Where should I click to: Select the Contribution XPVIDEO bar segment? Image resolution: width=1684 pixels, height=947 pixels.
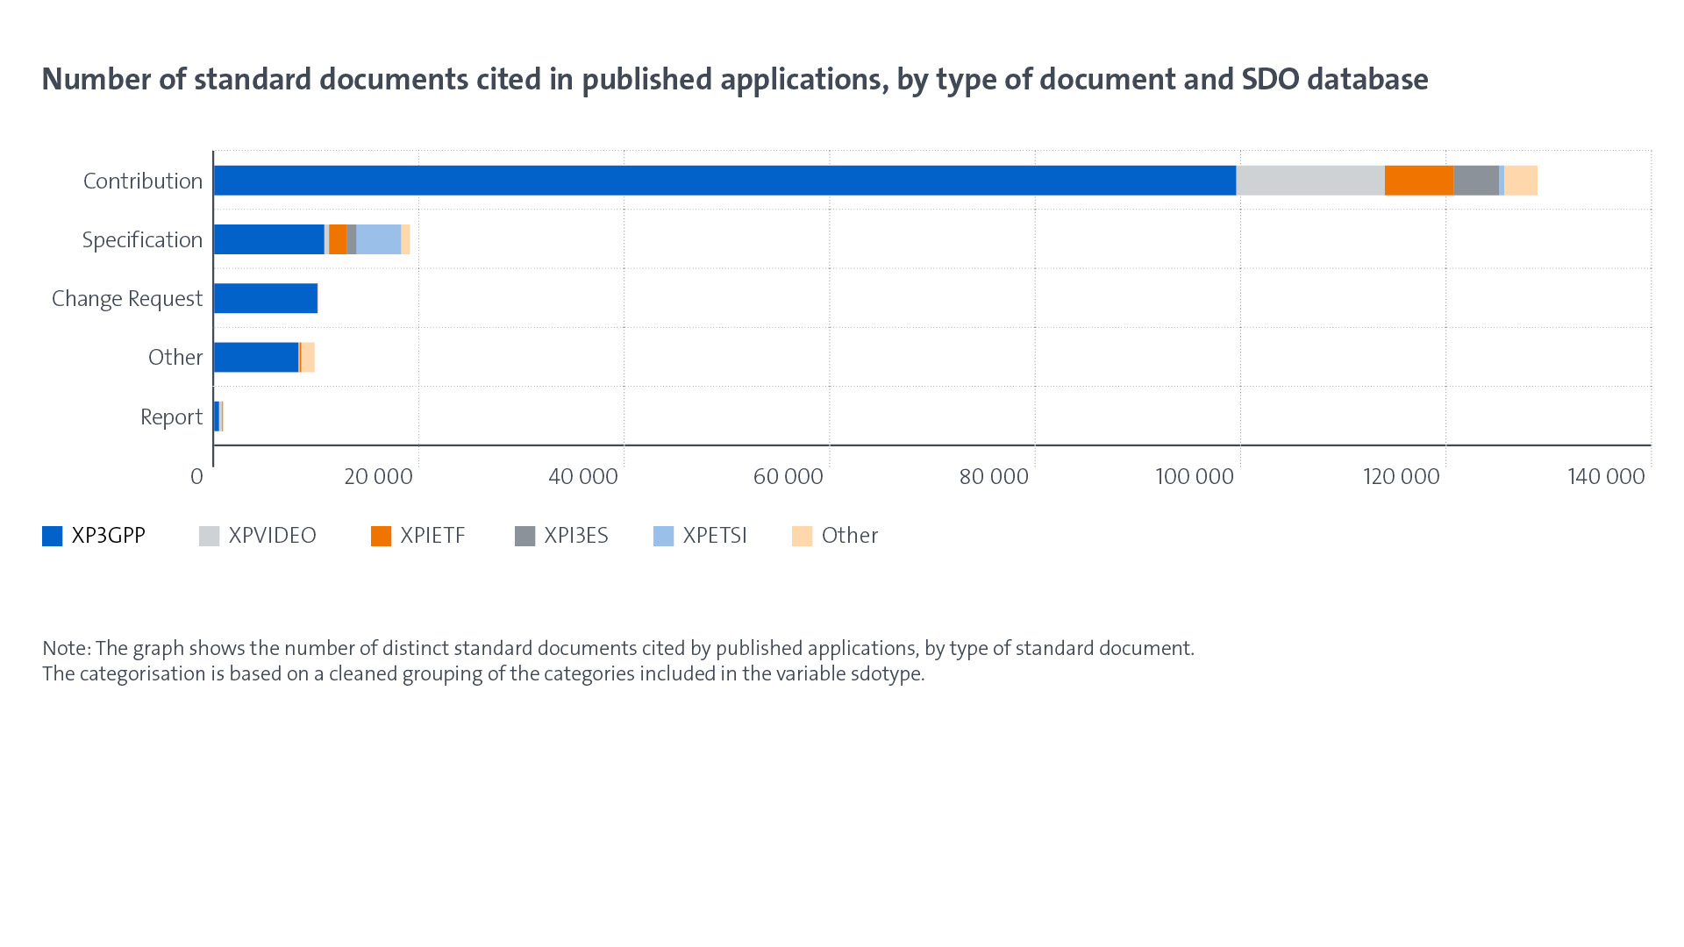coord(1309,181)
